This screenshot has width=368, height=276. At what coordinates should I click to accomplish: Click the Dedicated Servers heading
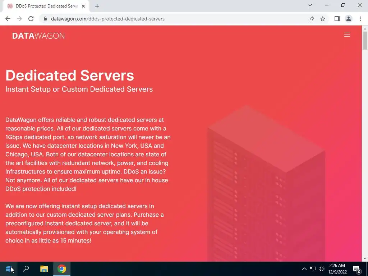70,75
